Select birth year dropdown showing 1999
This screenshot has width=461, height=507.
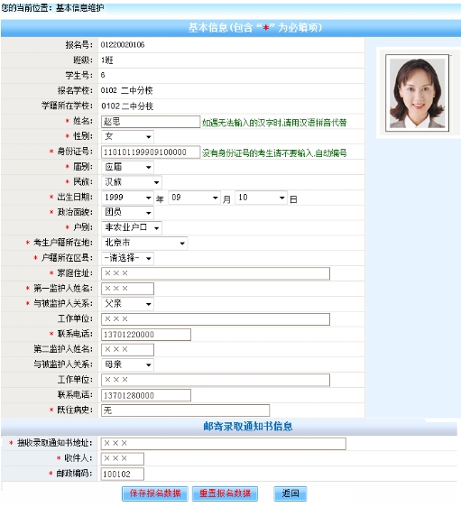coord(127,198)
